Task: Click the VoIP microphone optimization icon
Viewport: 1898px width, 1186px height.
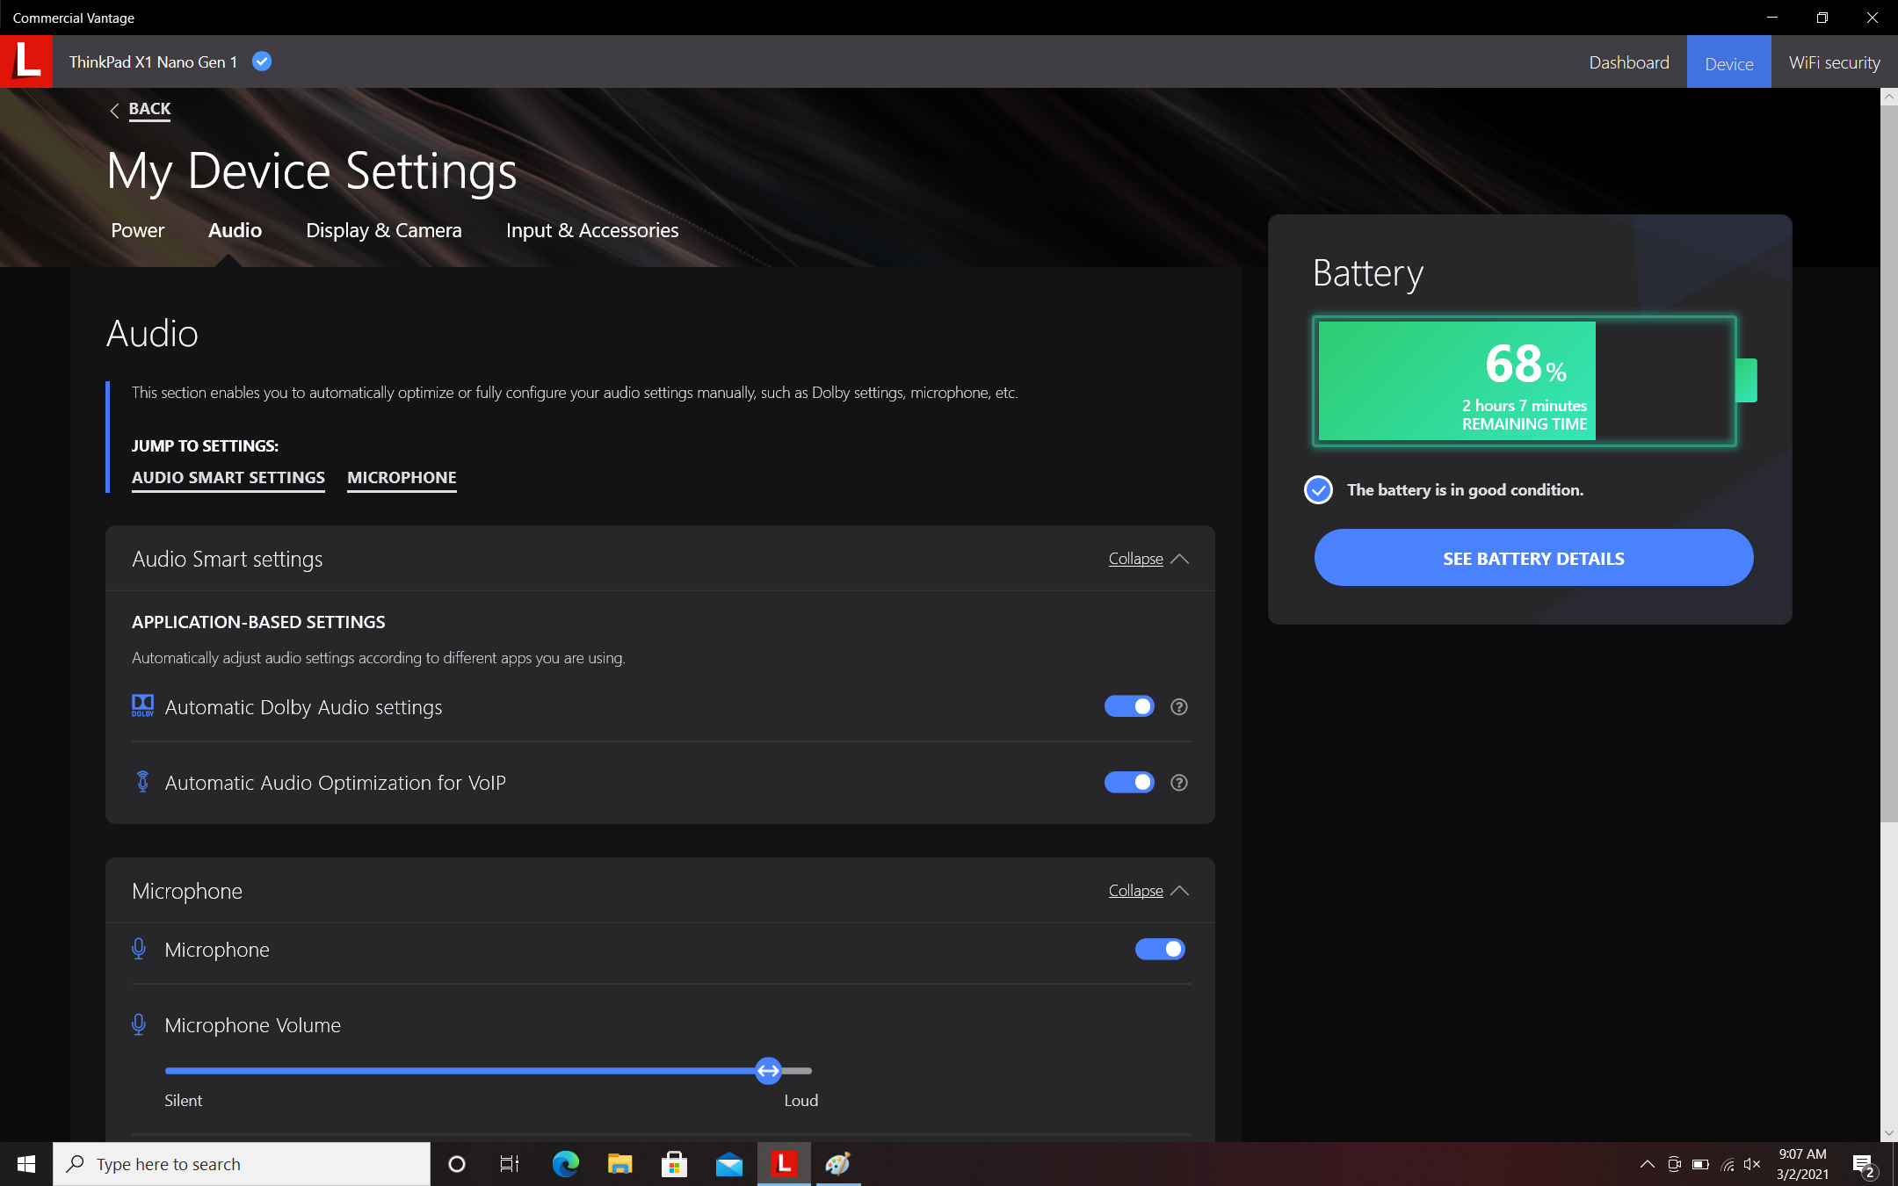Action: [x=142, y=782]
